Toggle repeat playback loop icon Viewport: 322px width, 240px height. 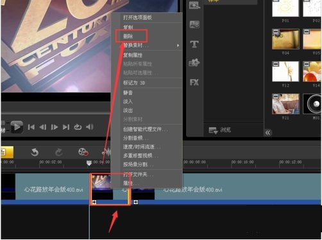[x=78, y=127]
